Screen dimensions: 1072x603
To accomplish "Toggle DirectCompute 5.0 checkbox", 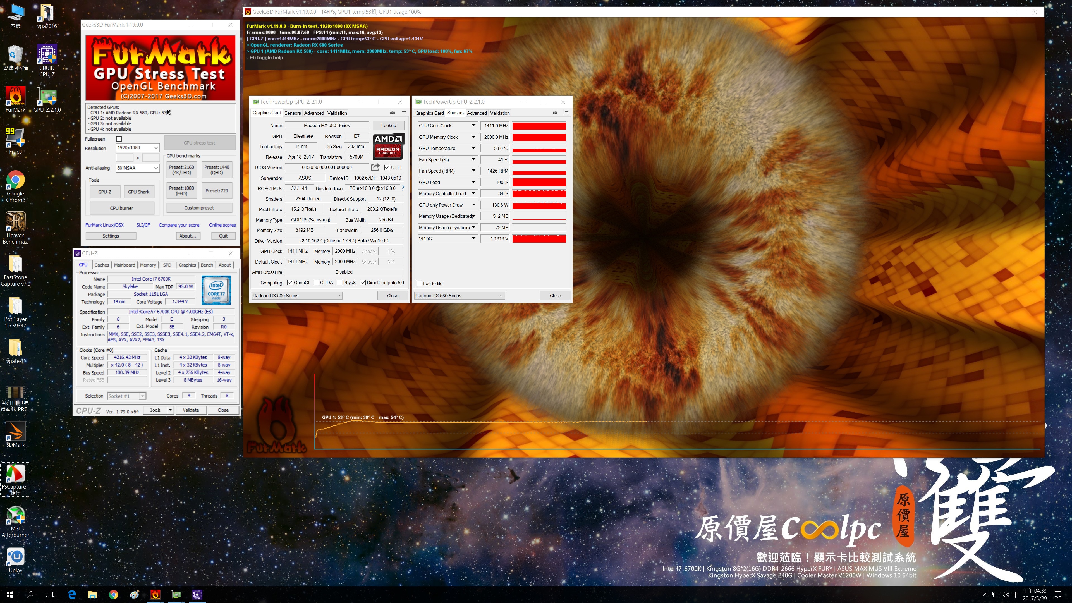I will (363, 283).
